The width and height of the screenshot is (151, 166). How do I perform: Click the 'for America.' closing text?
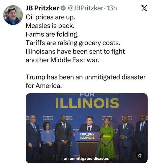pos(44,86)
